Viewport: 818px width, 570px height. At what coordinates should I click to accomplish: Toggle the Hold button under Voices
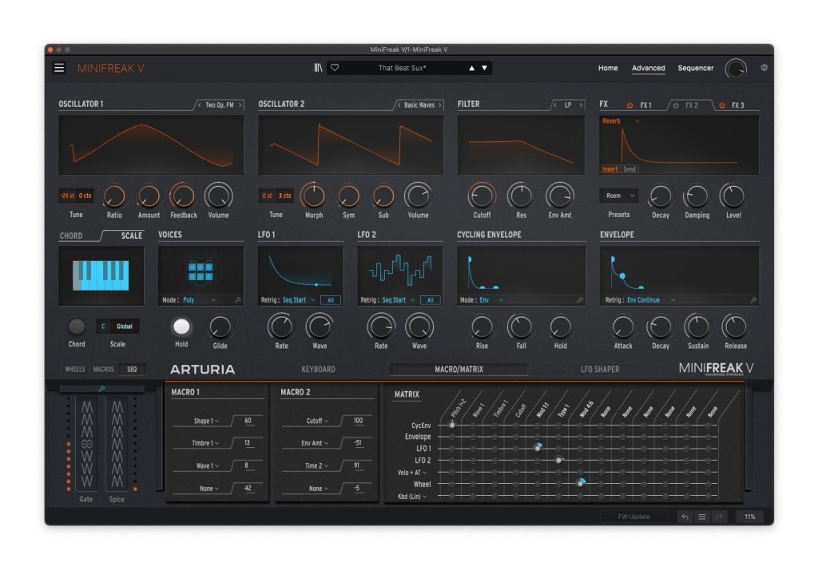[181, 327]
